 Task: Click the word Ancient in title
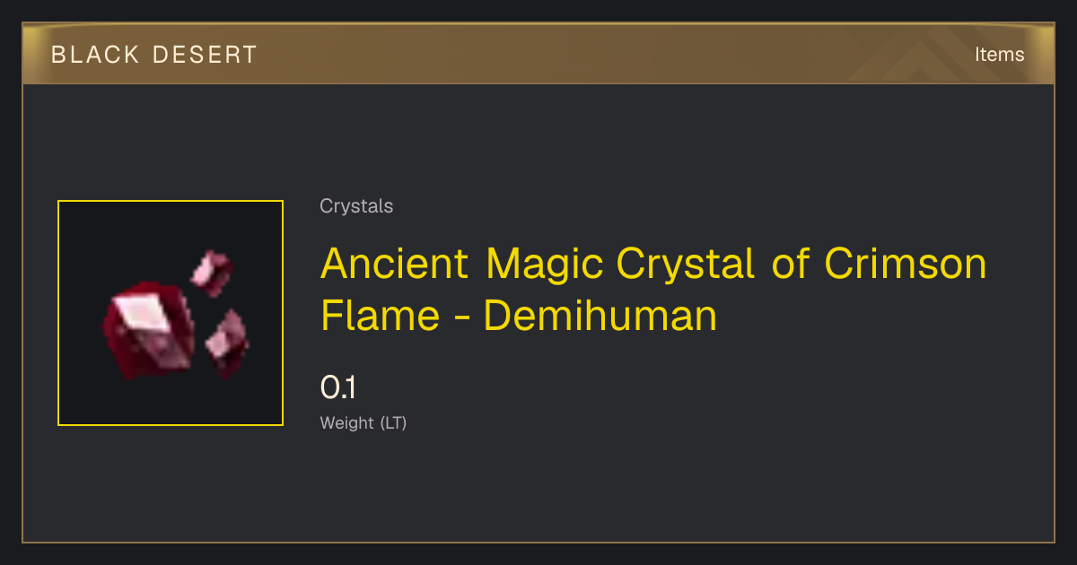point(394,264)
